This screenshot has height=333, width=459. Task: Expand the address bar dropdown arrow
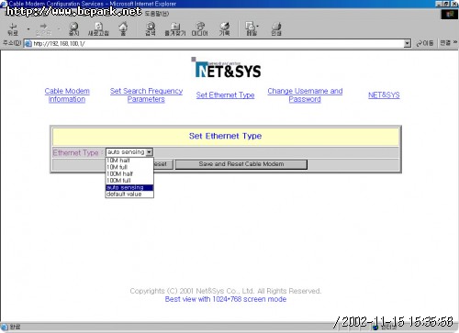tap(408, 43)
